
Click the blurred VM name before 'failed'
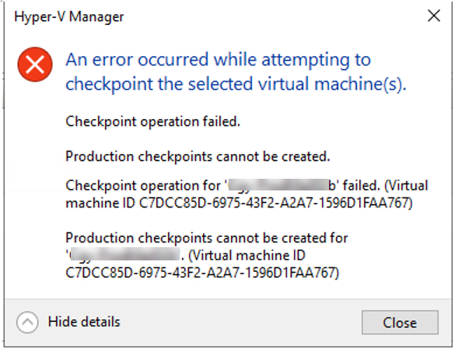click(x=279, y=185)
